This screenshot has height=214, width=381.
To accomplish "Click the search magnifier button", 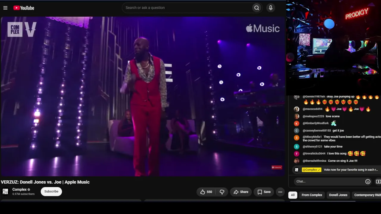I will click(257, 8).
